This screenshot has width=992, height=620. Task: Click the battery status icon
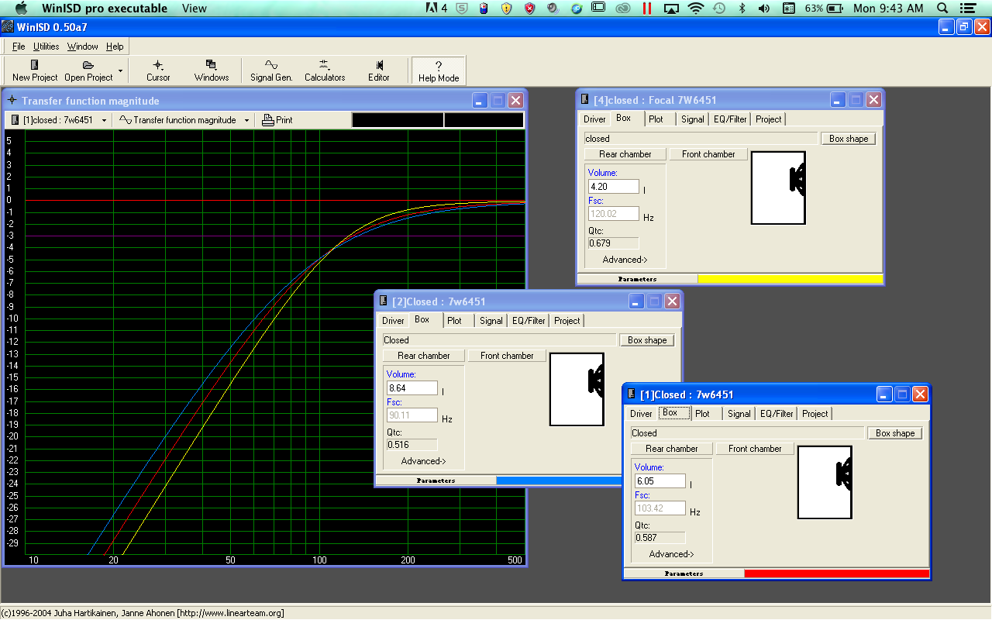tap(835, 8)
